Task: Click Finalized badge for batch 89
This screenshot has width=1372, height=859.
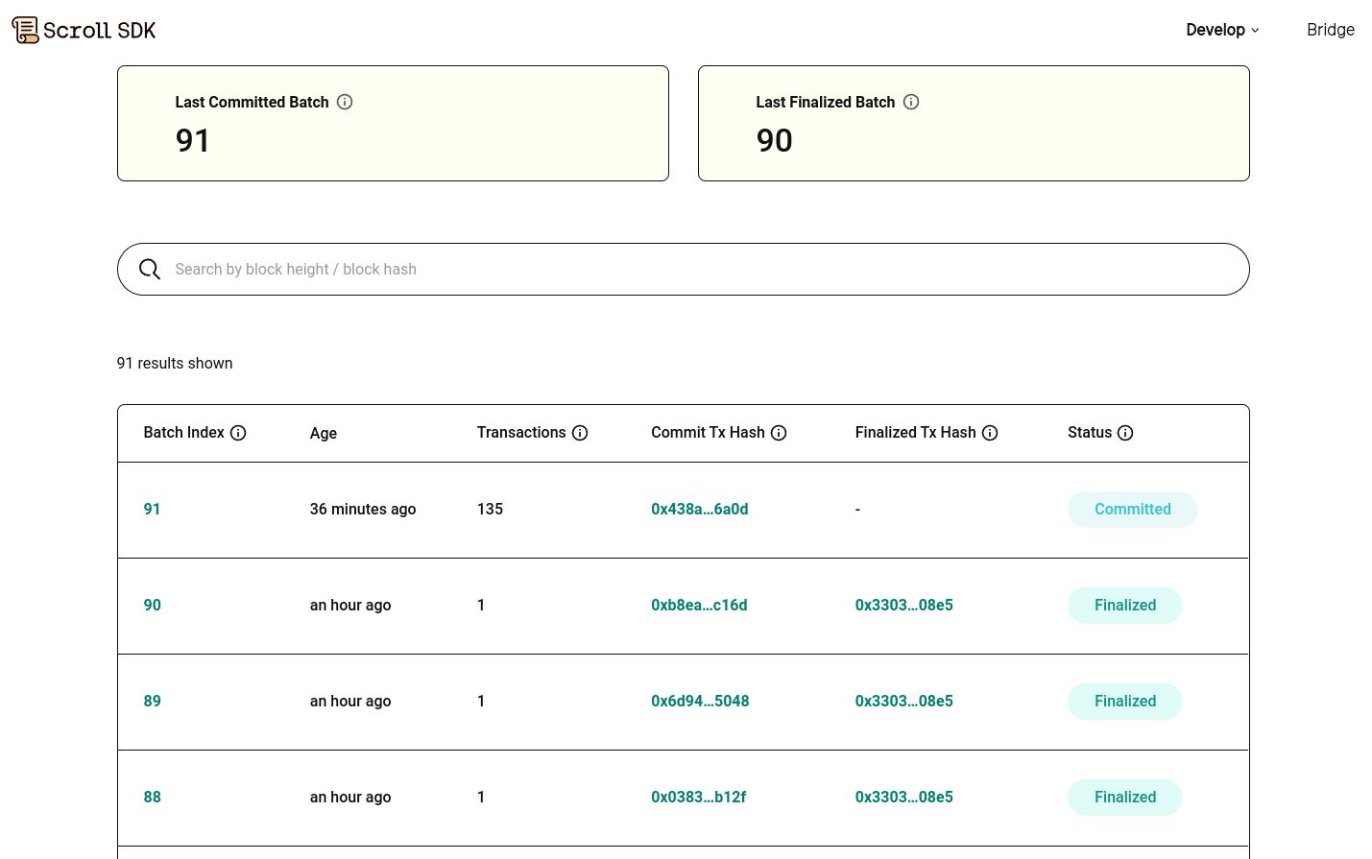Action: point(1125,702)
